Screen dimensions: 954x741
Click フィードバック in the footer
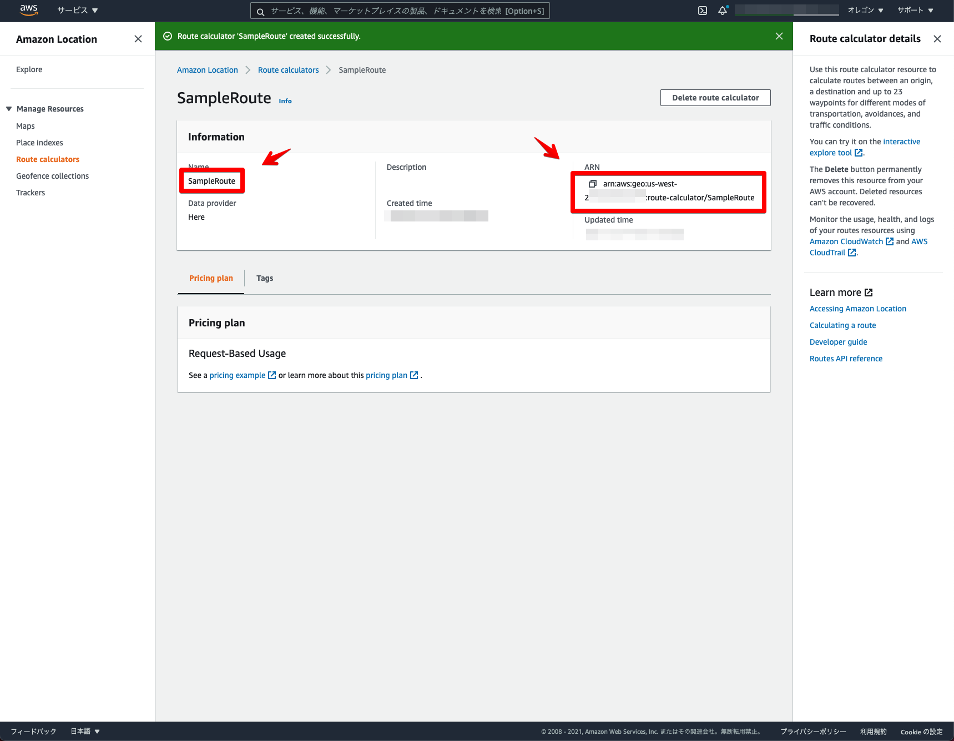pos(34,732)
